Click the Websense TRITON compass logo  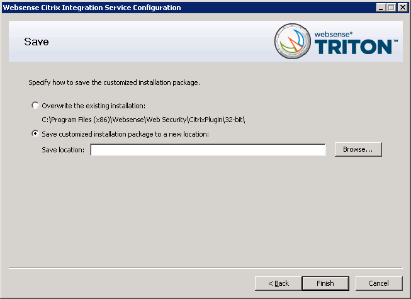click(x=293, y=41)
